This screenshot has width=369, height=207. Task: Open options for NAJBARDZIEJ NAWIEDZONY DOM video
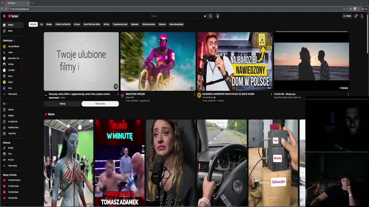pyautogui.click(x=271, y=94)
